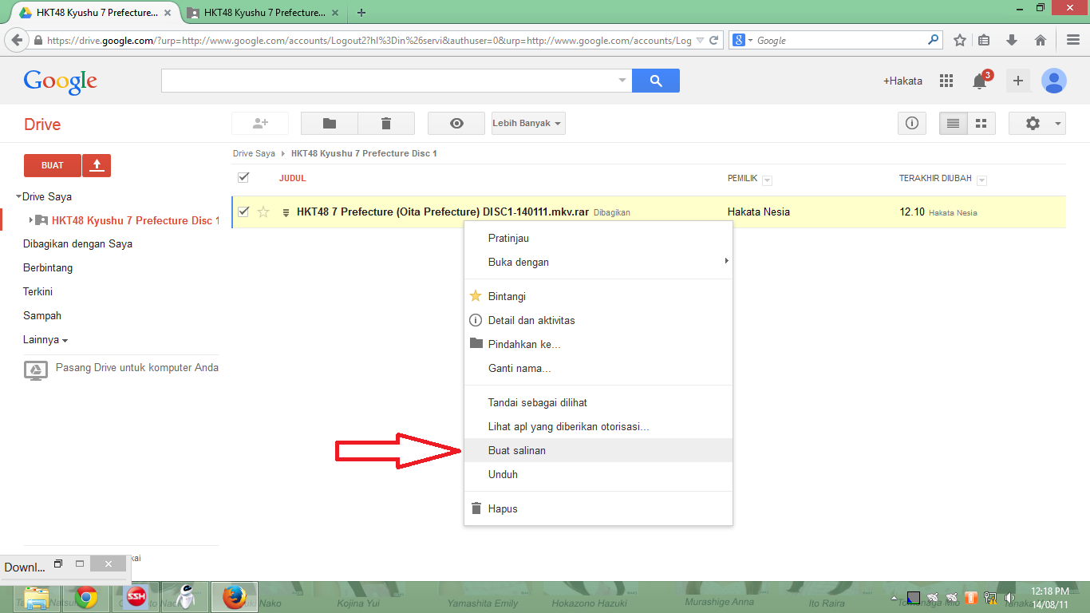
Task: Select Bintangi in the context menu
Action: point(598,296)
